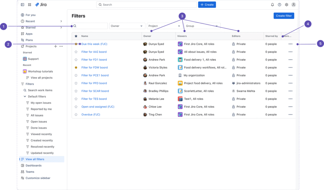Click the Create filter button
The width and height of the screenshot is (324, 190).
pyautogui.click(x=284, y=16)
